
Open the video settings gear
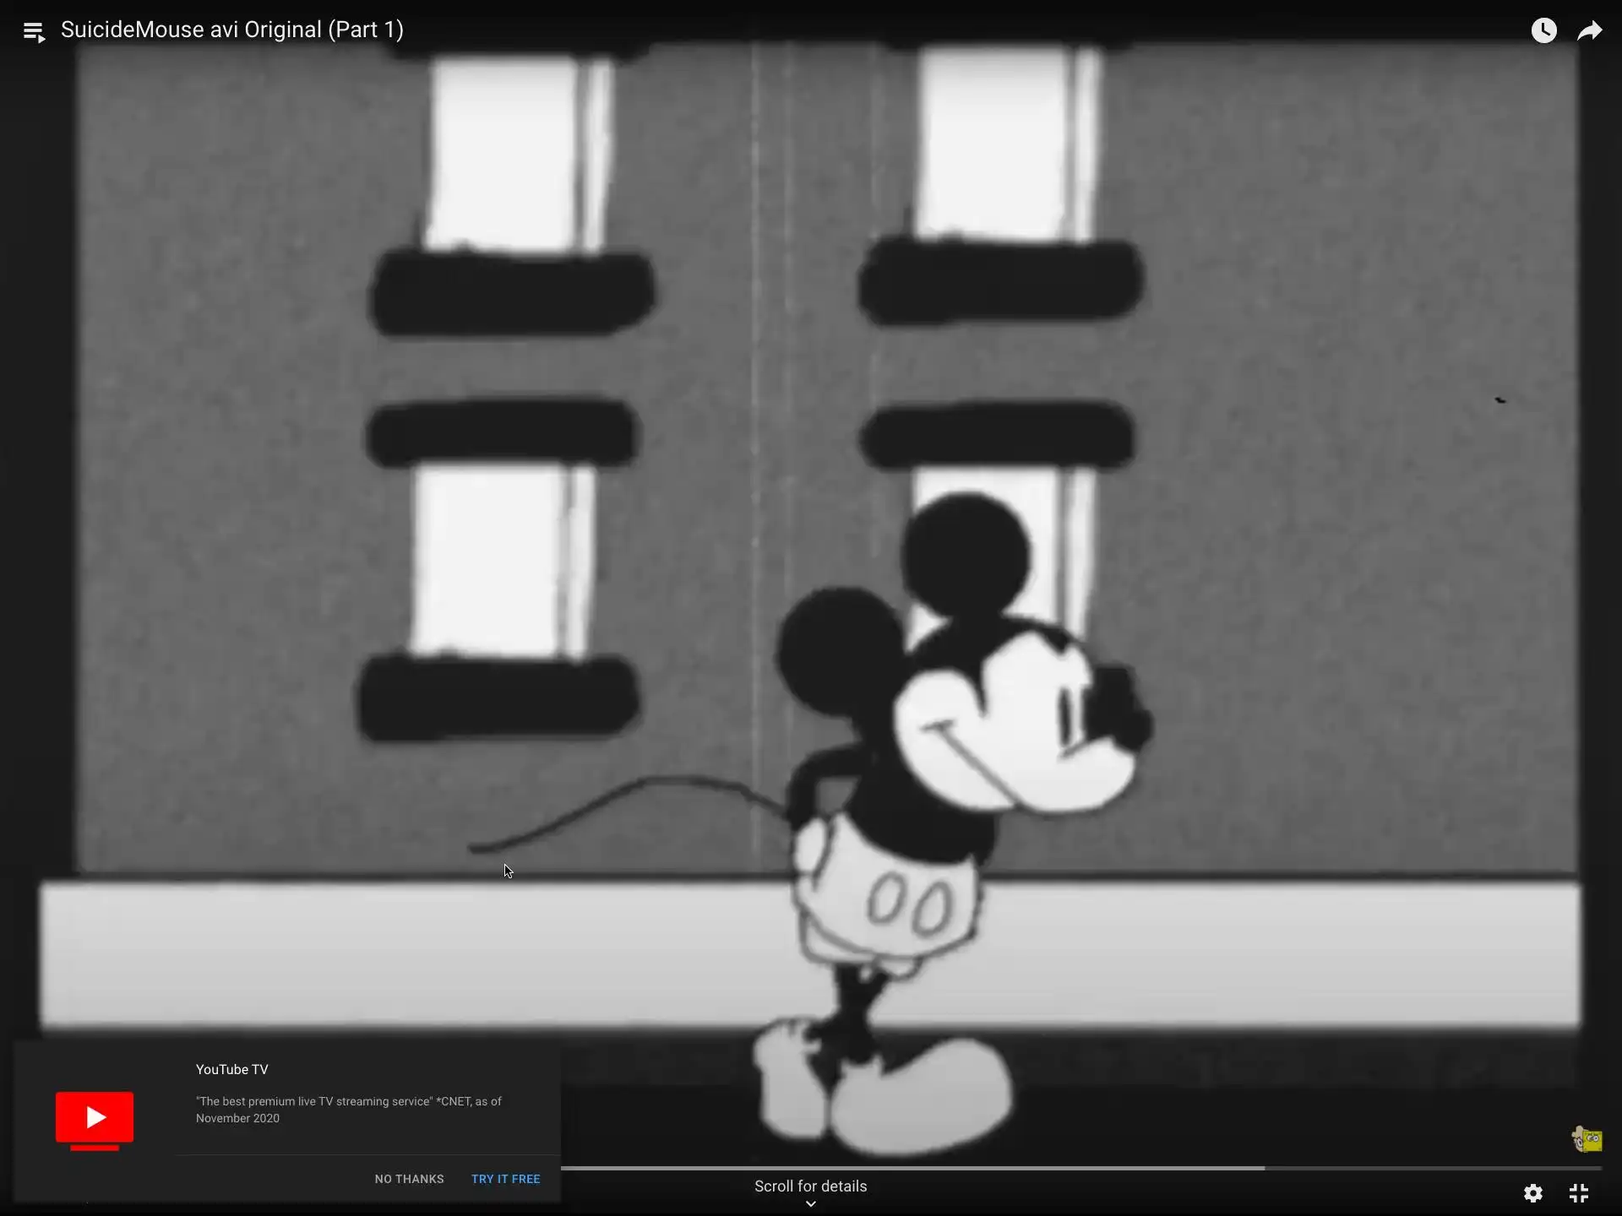1533,1192
